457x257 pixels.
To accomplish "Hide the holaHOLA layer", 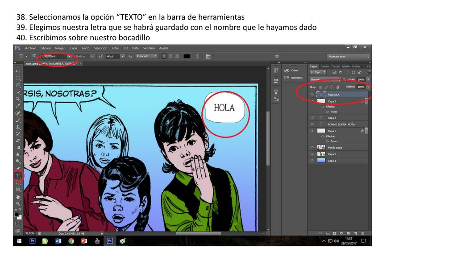I will [x=312, y=95].
